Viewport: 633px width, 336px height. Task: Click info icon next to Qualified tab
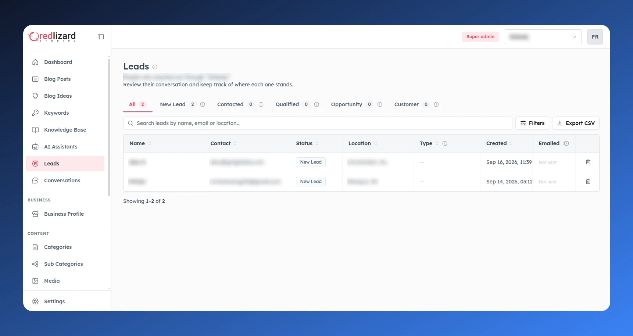[316, 104]
